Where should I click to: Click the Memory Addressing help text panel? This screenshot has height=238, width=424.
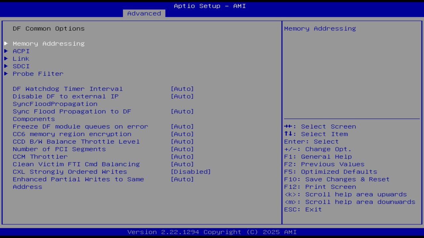click(x=319, y=28)
